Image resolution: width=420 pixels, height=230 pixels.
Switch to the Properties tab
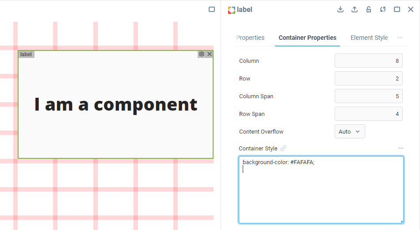251,38
